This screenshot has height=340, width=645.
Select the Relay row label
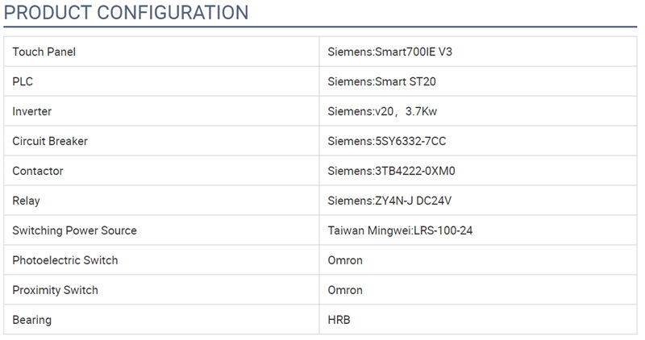click(26, 201)
